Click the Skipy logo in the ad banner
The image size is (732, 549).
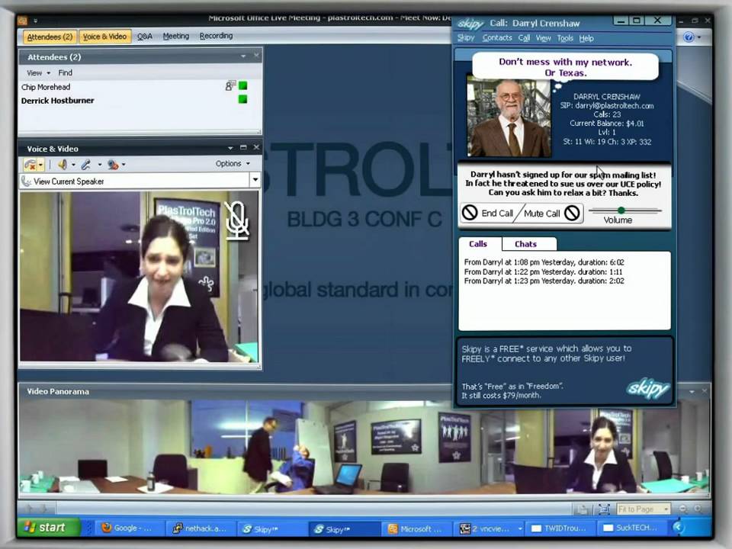coord(647,388)
